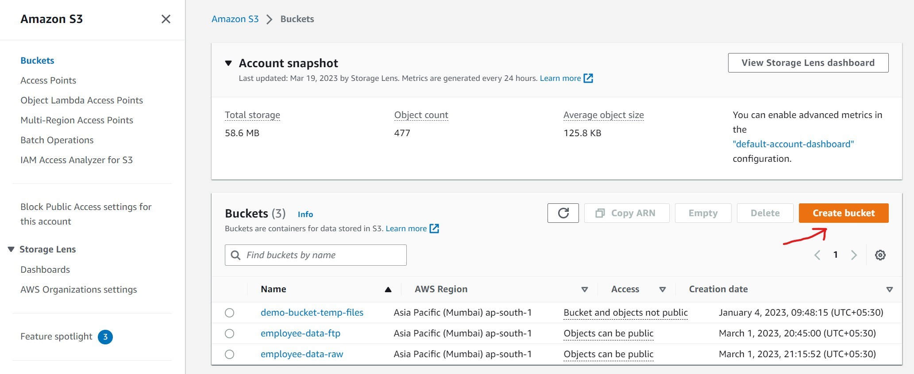914x374 pixels.
Task: Open Learn more link under Buckets heading
Action: click(406, 229)
